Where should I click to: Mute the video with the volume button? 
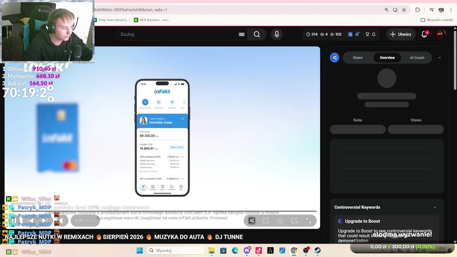(62, 221)
